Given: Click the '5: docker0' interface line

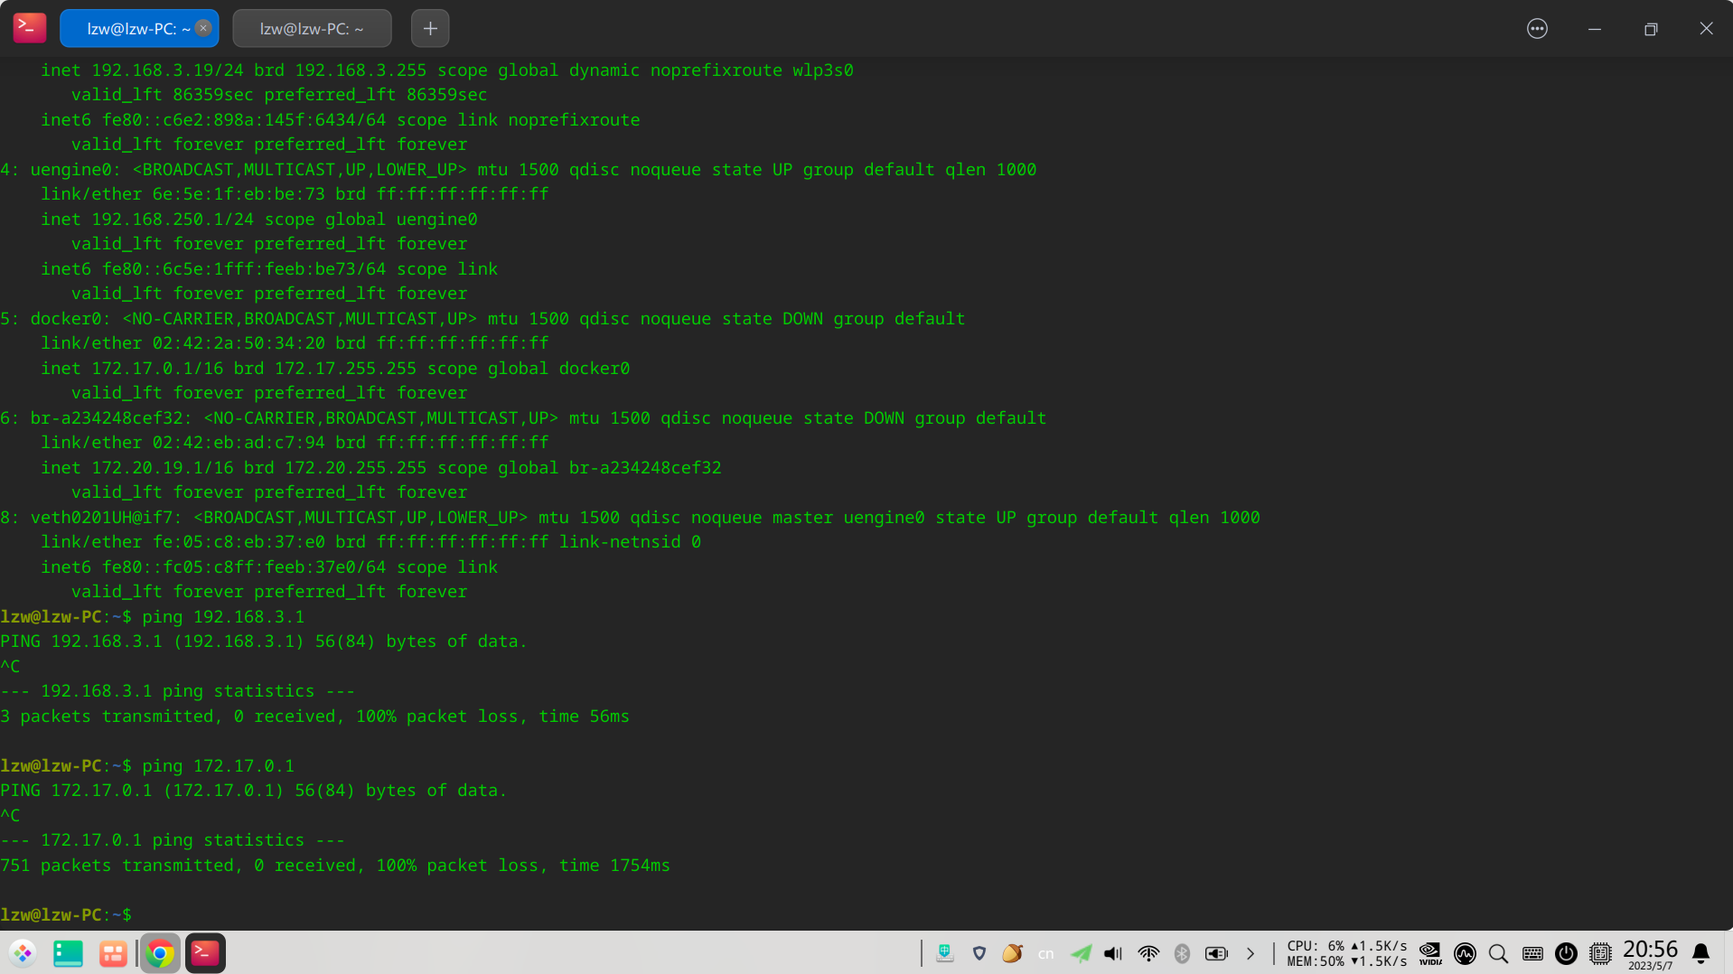Looking at the screenshot, I should [x=482, y=319].
